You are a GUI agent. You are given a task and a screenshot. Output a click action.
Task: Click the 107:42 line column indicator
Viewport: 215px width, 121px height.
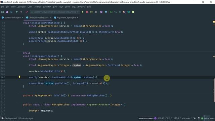161,118
